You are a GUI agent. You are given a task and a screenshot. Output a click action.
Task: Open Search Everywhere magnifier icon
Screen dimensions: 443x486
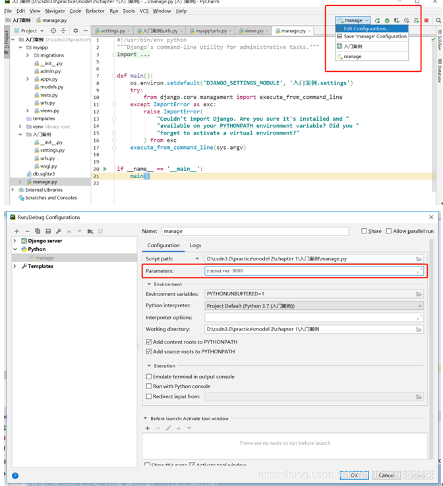tap(438, 20)
